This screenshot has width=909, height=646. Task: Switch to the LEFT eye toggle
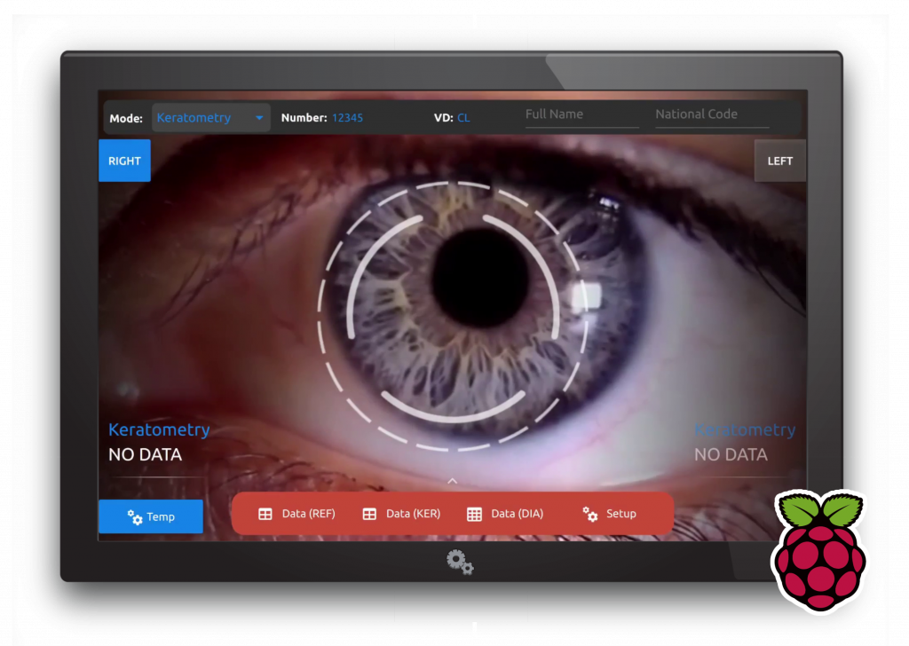pyautogui.click(x=779, y=161)
